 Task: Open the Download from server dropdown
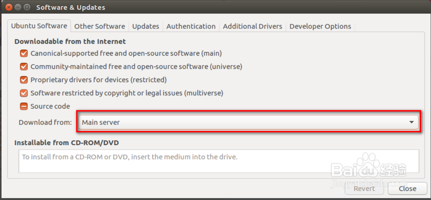tap(247, 122)
